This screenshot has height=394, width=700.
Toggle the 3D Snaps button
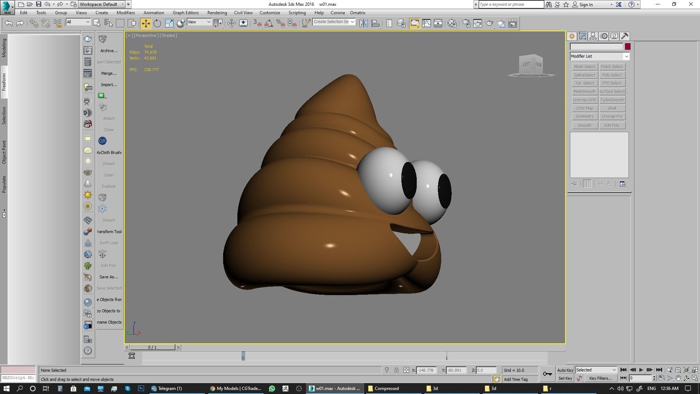point(257,23)
